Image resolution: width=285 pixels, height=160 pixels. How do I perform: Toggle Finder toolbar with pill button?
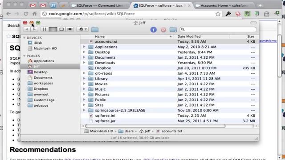253,23
